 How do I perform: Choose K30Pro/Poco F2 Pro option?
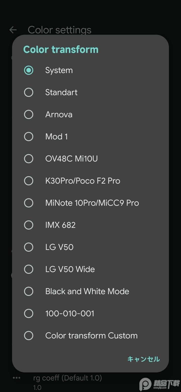click(29, 181)
